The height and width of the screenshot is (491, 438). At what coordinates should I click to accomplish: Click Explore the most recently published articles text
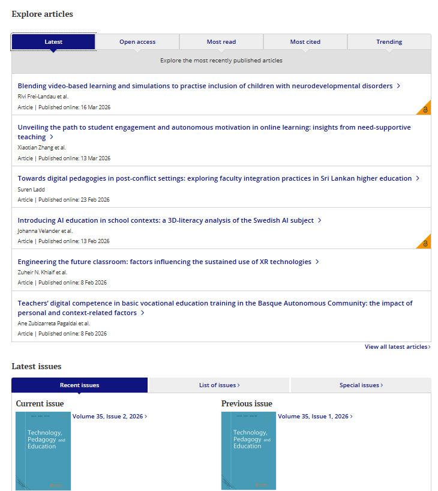click(221, 61)
